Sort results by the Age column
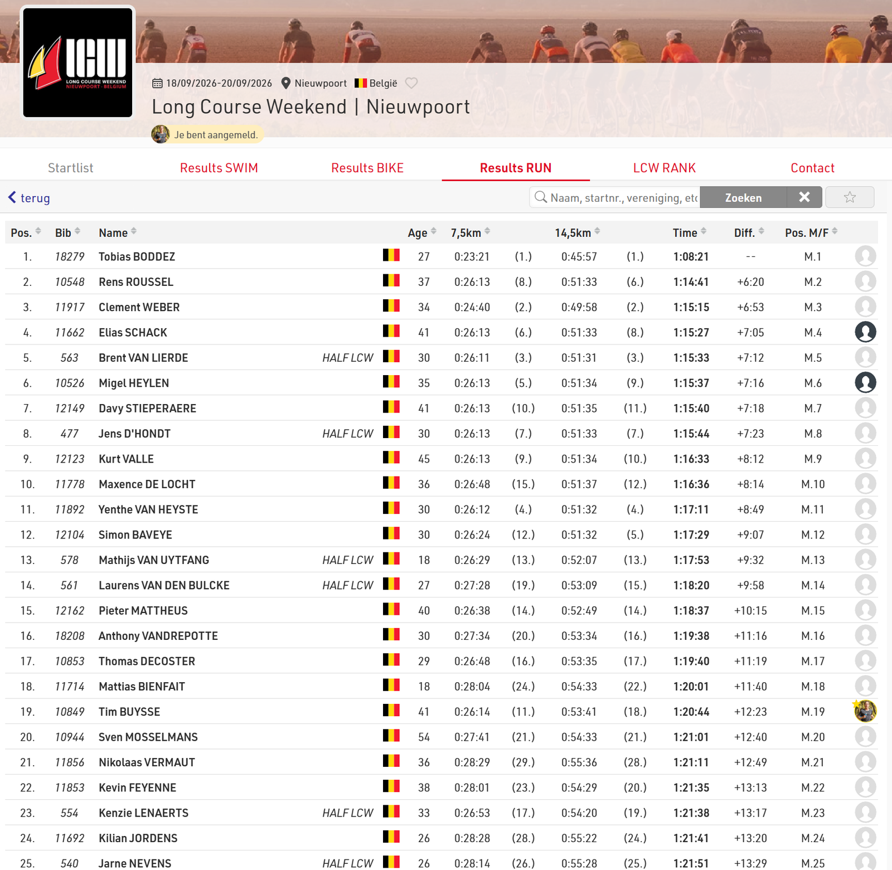 click(421, 232)
